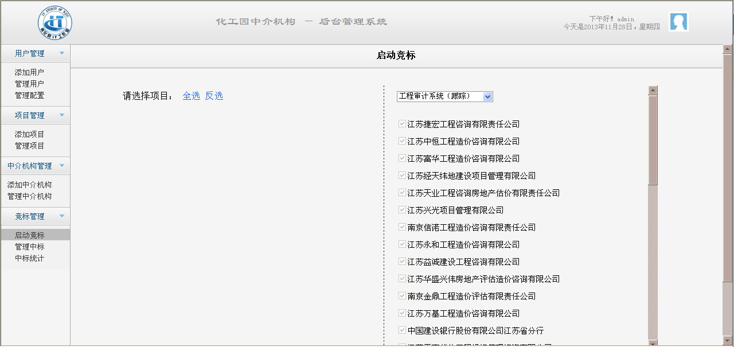Toggle 南京金鼎工程造价评估有限责任公司 checkbox
Screen dimensions: 734x347
tap(402, 296)
